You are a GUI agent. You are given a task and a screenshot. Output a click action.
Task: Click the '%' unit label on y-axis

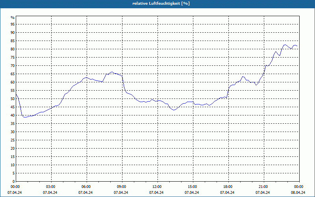tap(13, 18)
